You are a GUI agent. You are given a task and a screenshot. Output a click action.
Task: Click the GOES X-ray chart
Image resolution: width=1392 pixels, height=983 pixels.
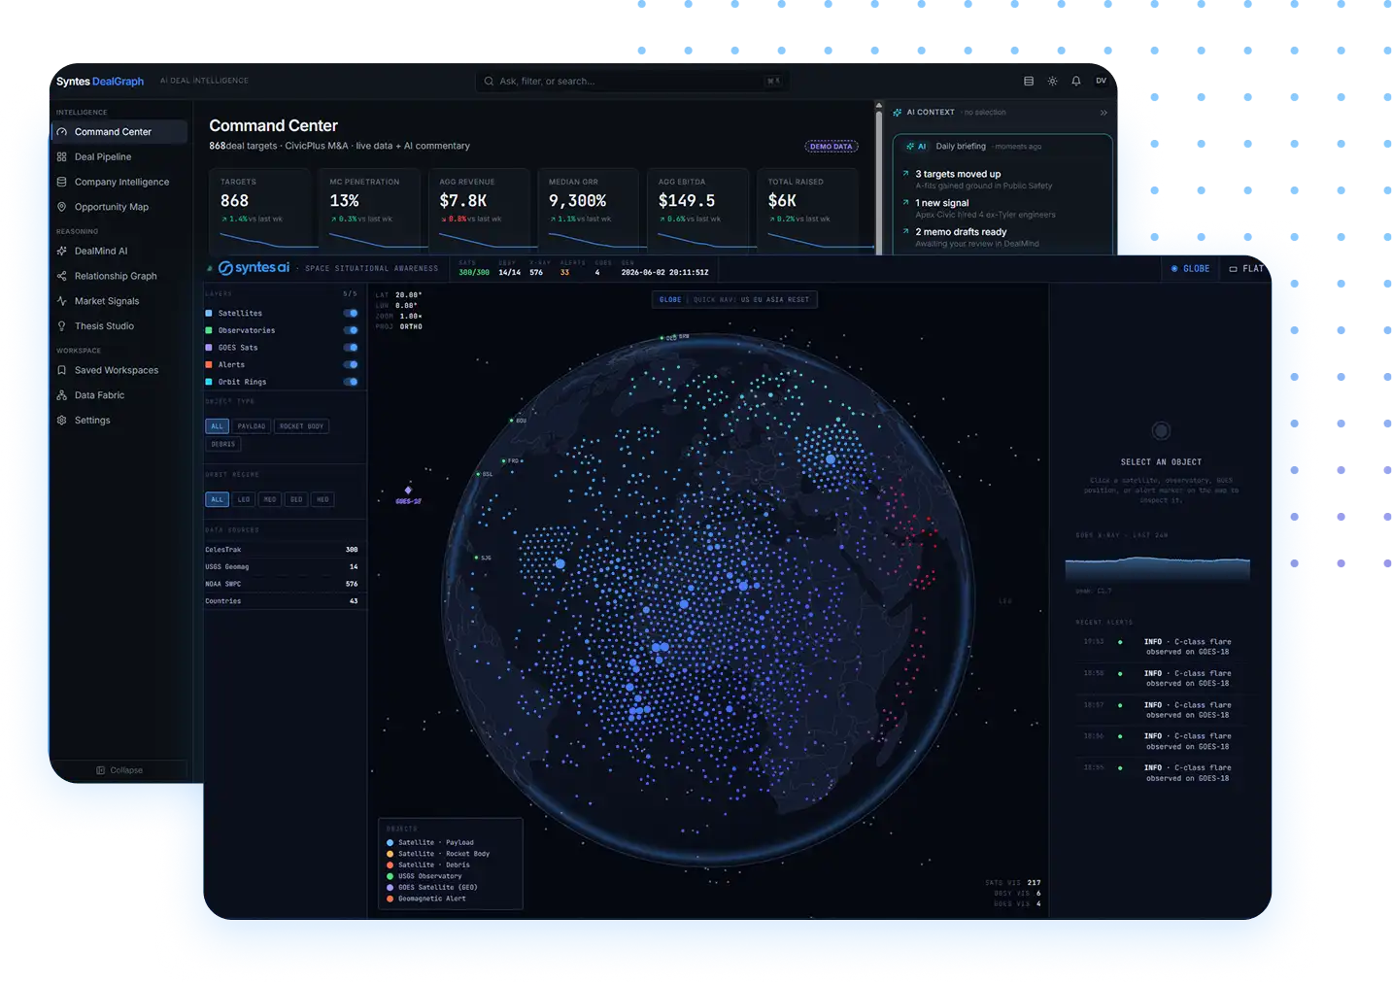(x=1158, y=569)
